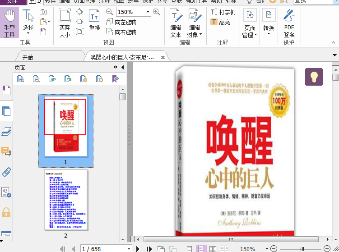339x252 pixels.
Task: Click the rotate-left thumbnail panel icon
Action: point(52,79)
